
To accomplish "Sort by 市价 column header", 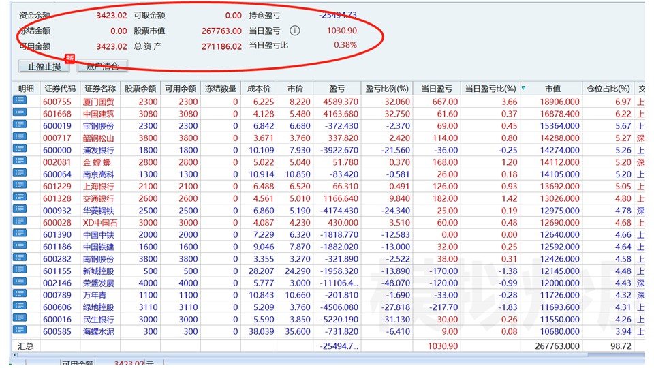I will coord(295,89).
